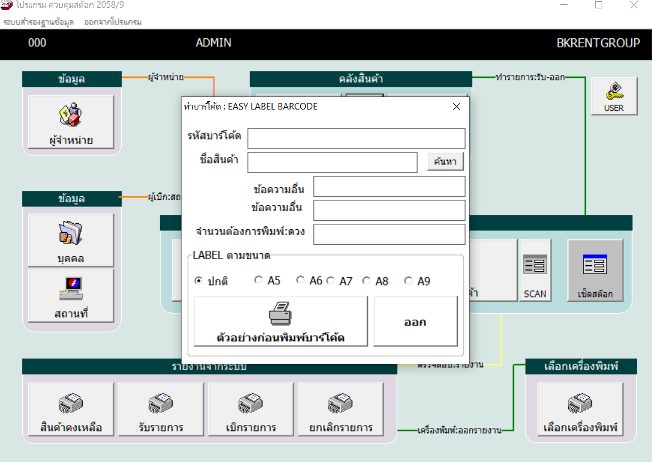Select the A5 label size option
The height and width of the screenshot is (462, 652).
(258, 280)
